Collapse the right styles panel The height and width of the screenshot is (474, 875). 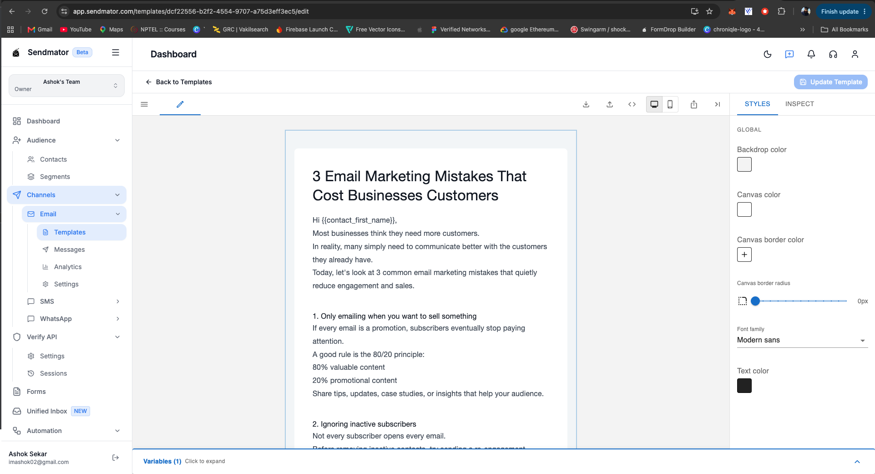coord(718,104)
